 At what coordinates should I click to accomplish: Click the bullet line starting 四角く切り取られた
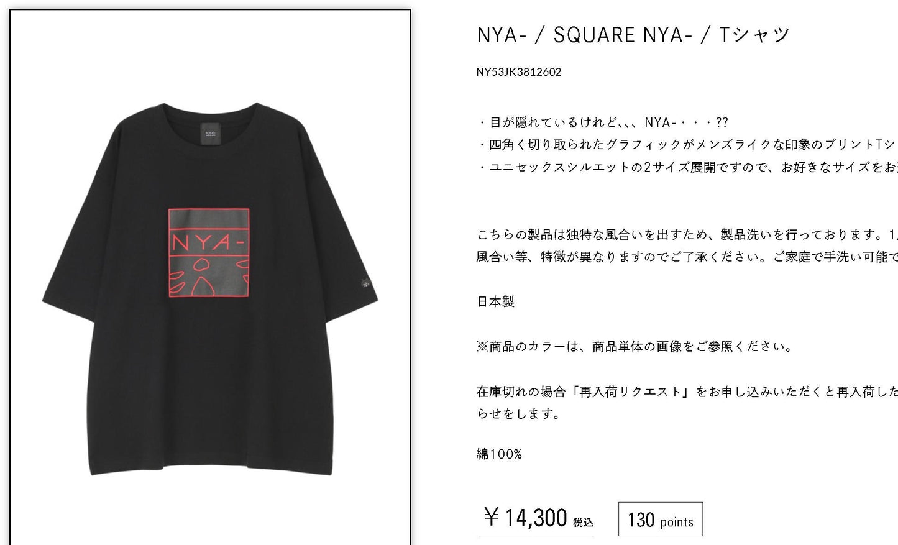(x=687, y=145)
